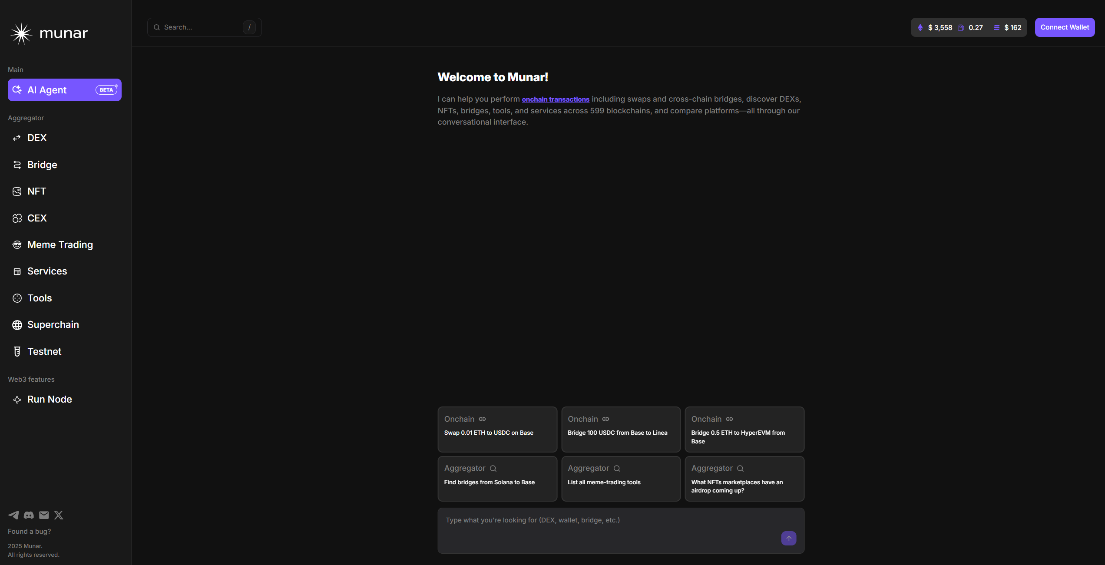Select NFTs marketplaces airdrop question card

click(744, 479)
